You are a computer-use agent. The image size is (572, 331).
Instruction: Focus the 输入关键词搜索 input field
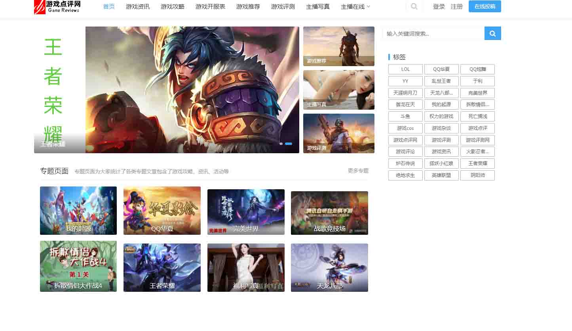433,33
